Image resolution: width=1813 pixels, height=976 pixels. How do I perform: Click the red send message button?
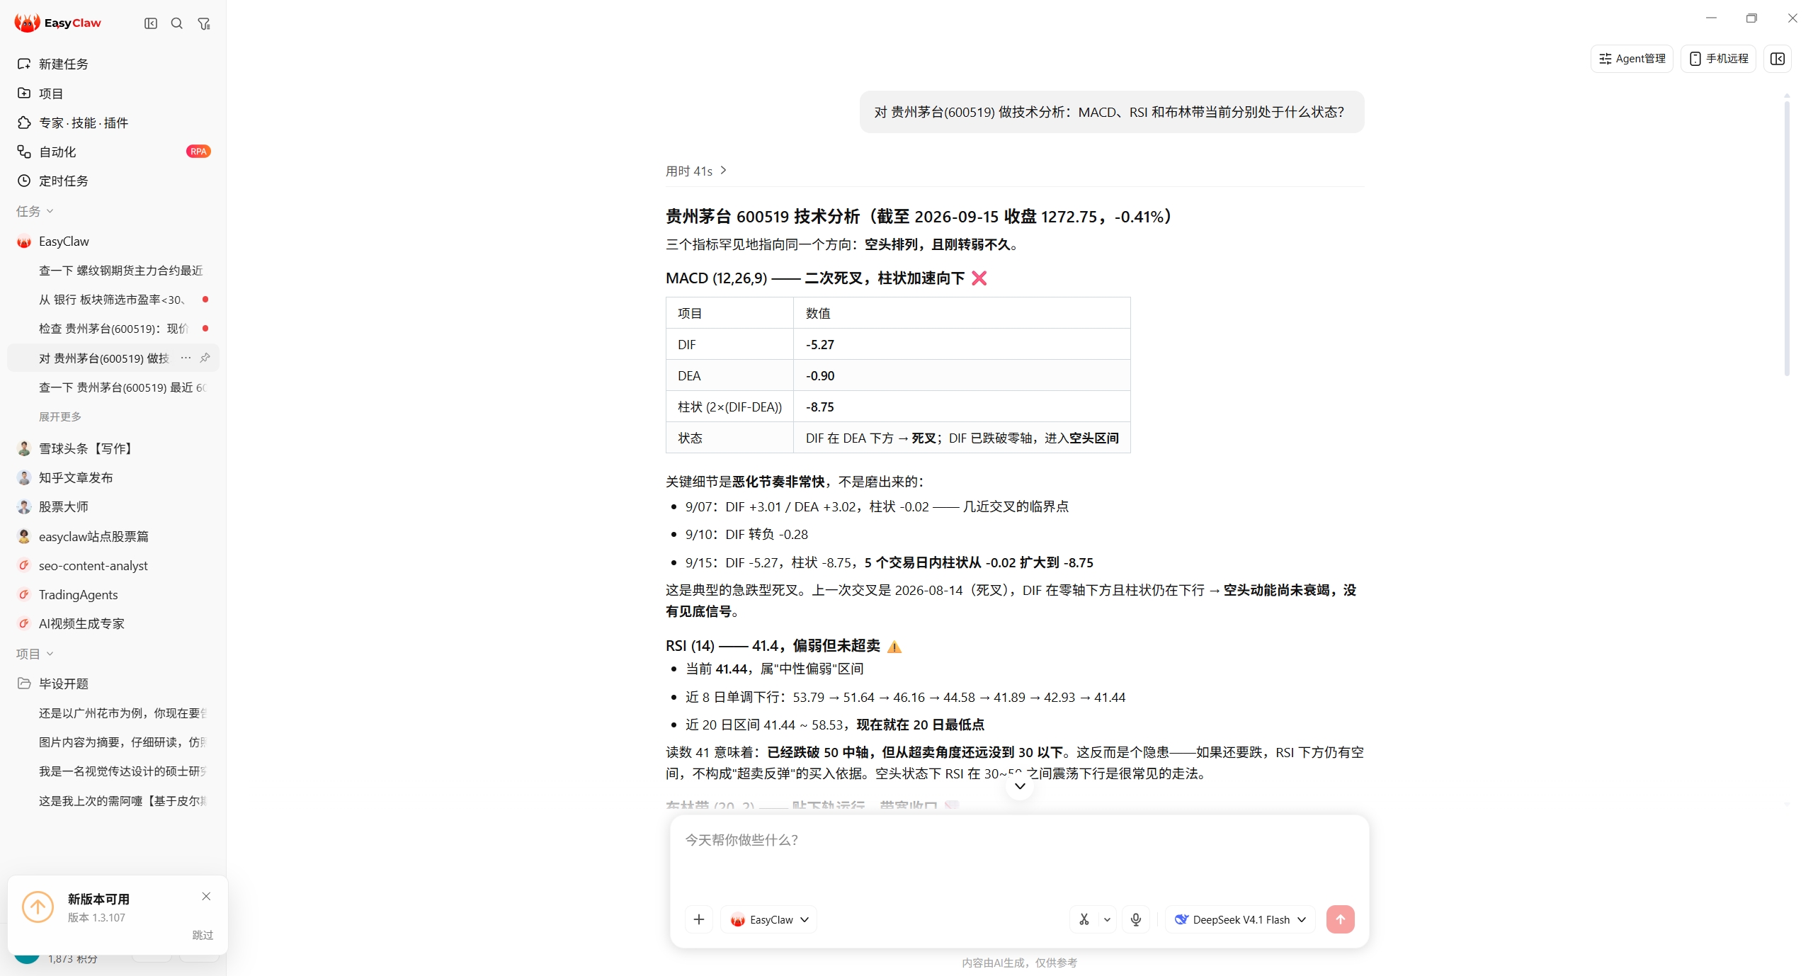[1340, 919]
